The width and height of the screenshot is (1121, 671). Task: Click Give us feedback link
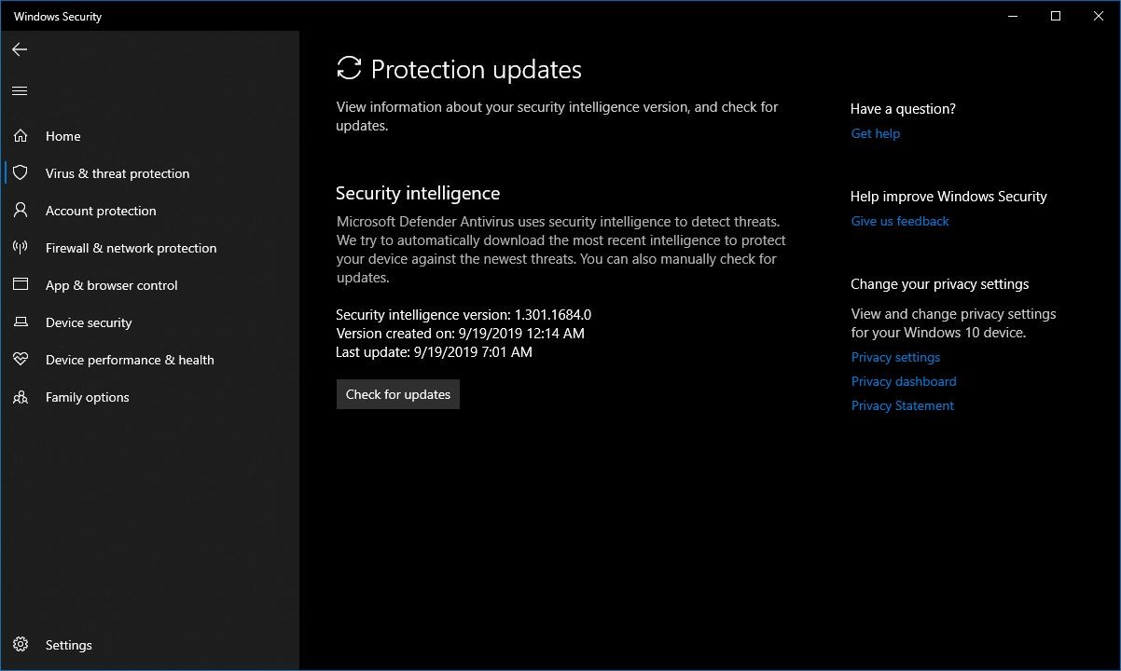[x=900, y=221]
